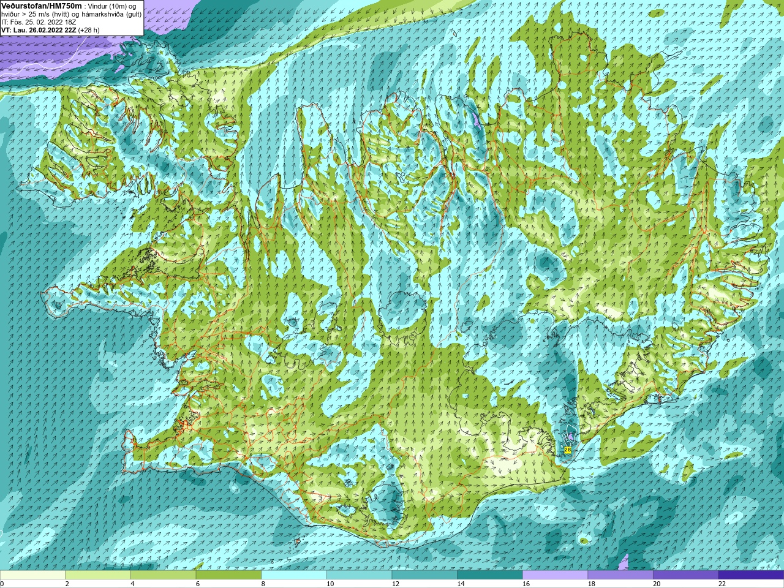784x588 pixels.
Task: Select the teal 12–14 legend swatch
Action: (424, 575)
